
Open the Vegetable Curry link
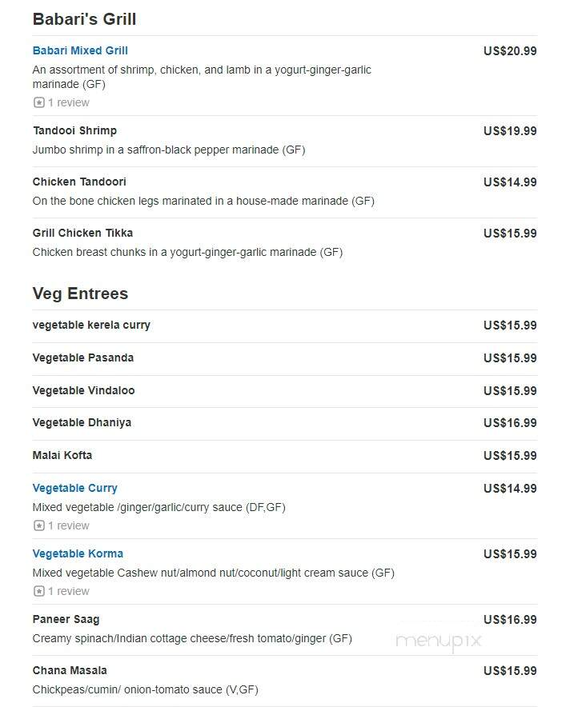coord(75,488)
